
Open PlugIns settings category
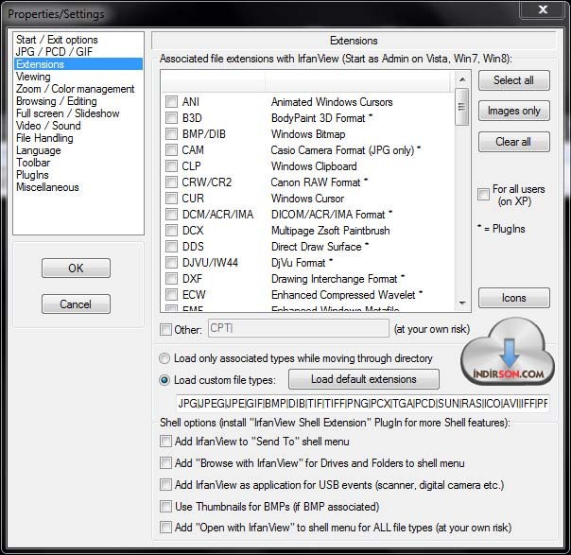(x=32, y=175)
